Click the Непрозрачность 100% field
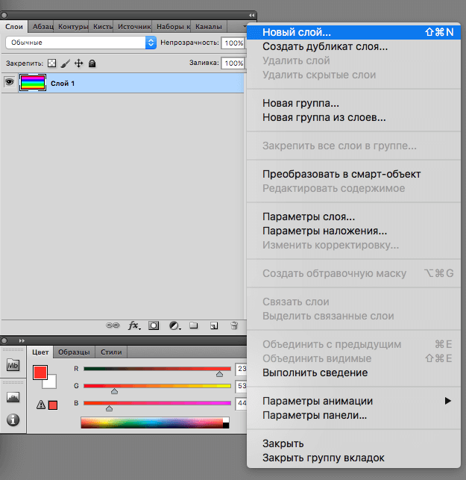The width and height of the screenshot is (466, 480). click(233, 43)
